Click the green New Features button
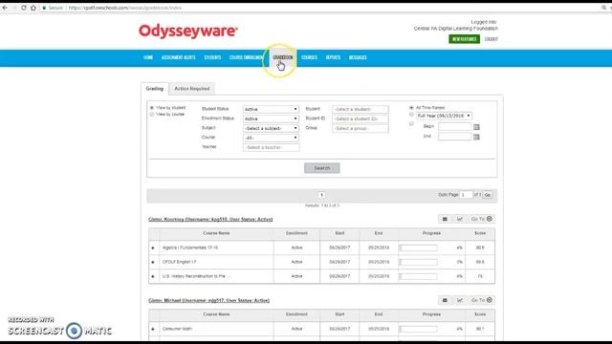 tap(464, 39)
